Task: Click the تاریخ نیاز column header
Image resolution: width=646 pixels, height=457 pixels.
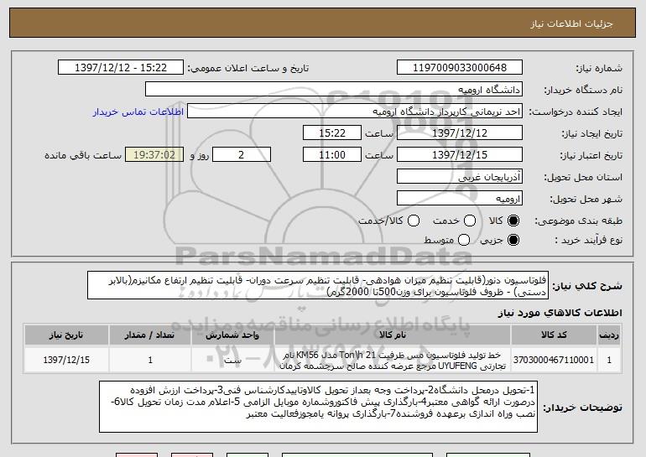Action: pyautogui.click(x=66, y=335)
